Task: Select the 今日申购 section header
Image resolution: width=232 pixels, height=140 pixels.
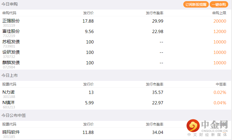Action: (x=10, y=4)
